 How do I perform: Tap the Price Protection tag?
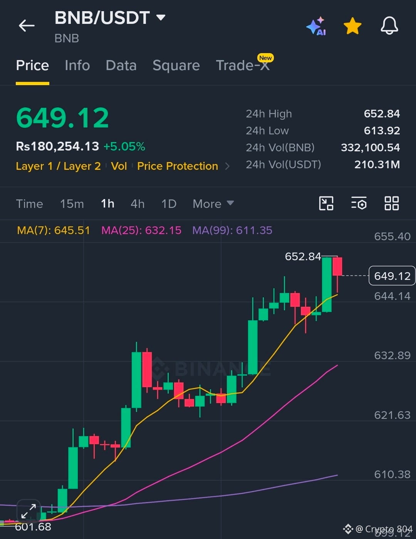pos(178,166)
